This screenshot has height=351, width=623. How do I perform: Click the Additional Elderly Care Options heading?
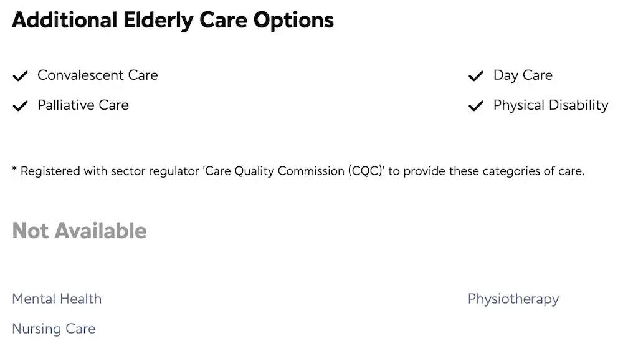coord(173,21)
